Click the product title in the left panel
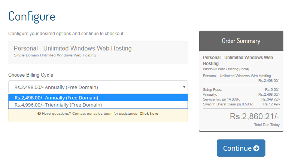This screenshot has height=160, width=292. pos(73,49)
